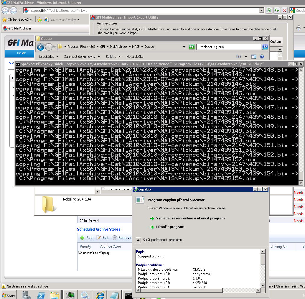Viewport: 305px width, 299px height.
Task: Click the Scheduled Archive Stores heading link
Action: [x=99, y=229]
